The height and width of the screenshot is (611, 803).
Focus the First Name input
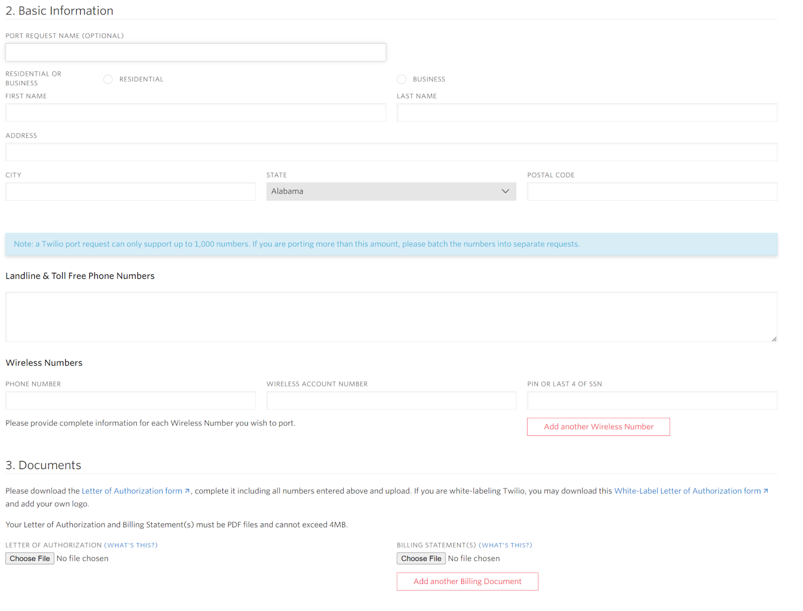(196, 113)
